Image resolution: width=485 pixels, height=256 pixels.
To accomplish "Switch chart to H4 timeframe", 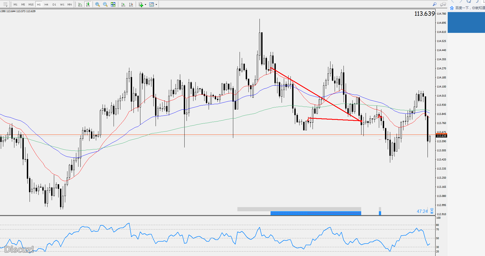I will coord(46,4).
